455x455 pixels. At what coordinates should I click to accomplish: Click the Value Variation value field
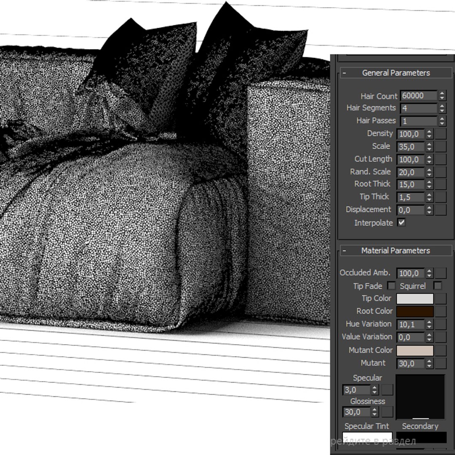(411, 337)
